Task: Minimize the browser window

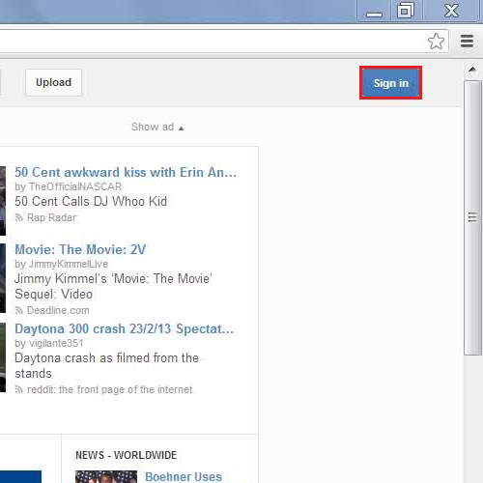Action: coord(374,12)
